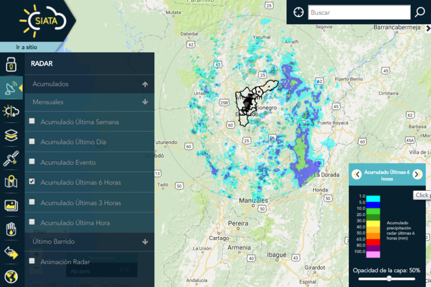Enable Acumulado Última Semana checkbox
This screenshot has height=287, width=431.
coord(32,121)
